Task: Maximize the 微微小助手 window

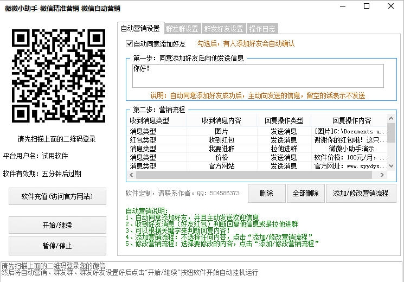Action: pyautogui.click(x=367, y=6)
